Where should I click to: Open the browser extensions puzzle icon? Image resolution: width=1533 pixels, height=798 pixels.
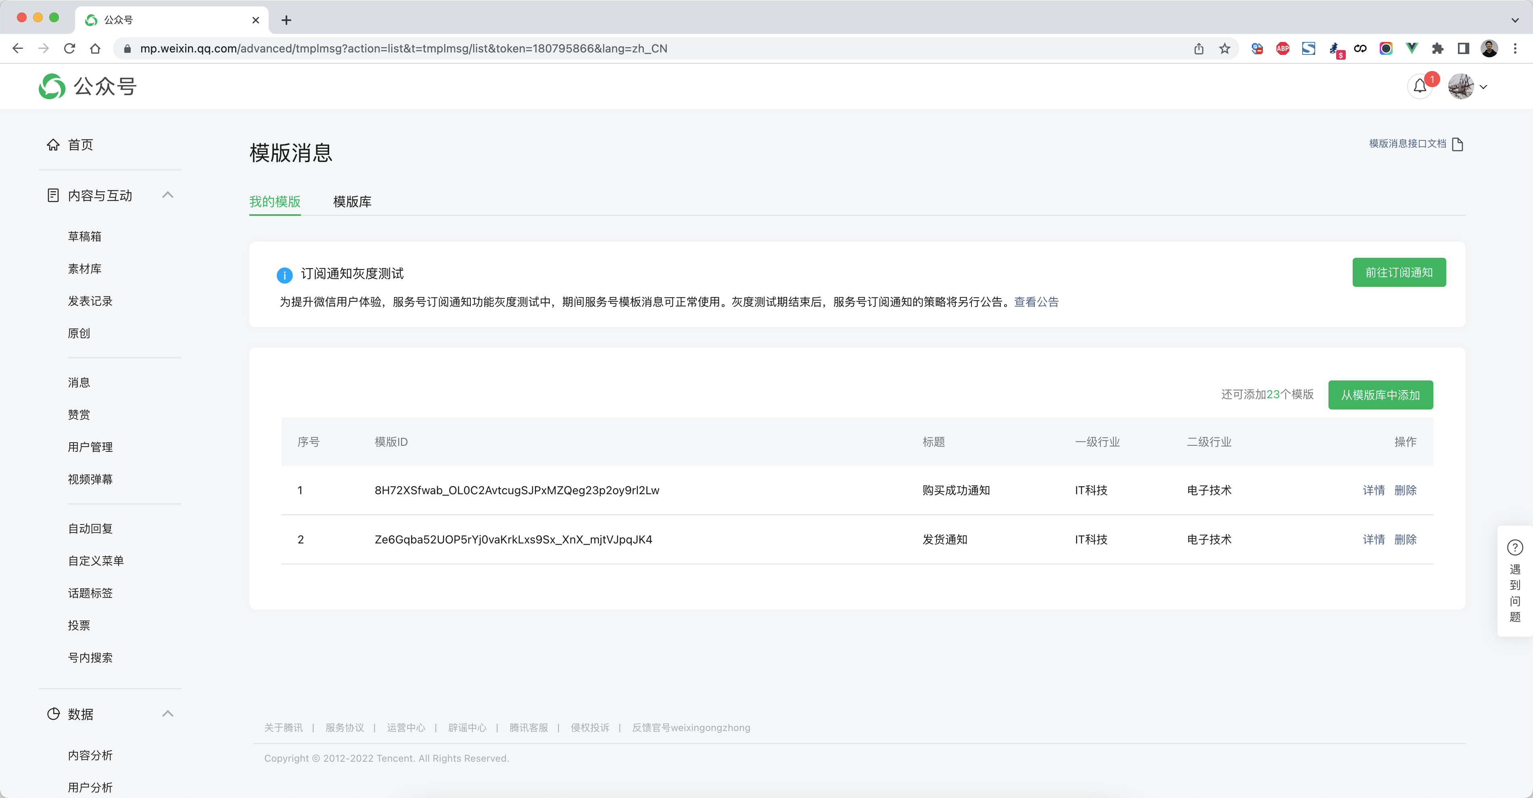point(1437,49)
